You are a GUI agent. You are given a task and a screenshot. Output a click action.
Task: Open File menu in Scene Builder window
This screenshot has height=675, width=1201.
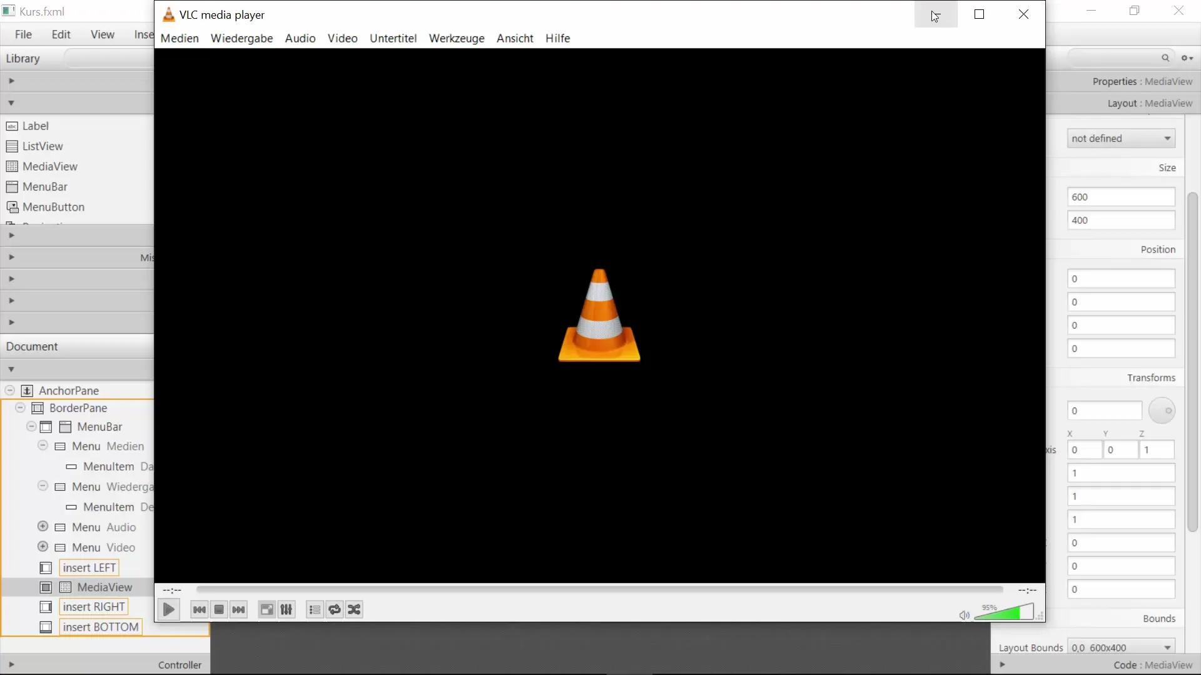[23, 34]
